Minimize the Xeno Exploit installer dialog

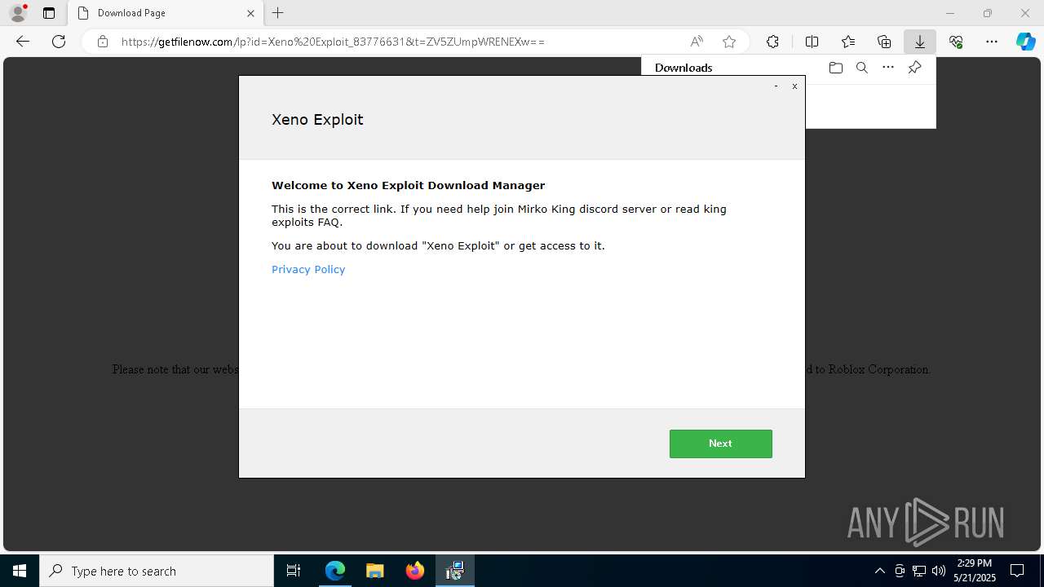click(x=776, y=86)
